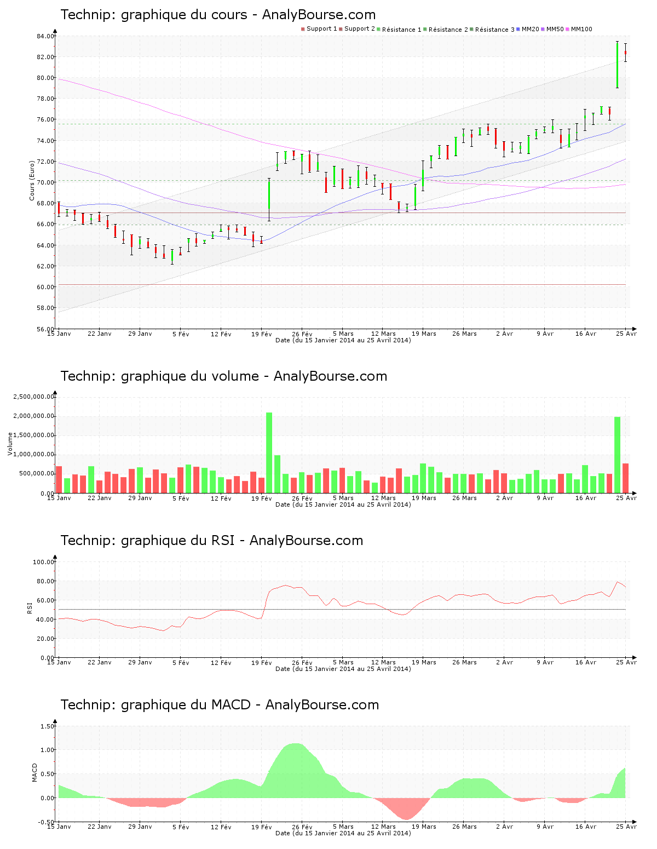This screenshot has height=849, width=657.
Task: Select the 'MM20' legend label
Action: point(530,29)
